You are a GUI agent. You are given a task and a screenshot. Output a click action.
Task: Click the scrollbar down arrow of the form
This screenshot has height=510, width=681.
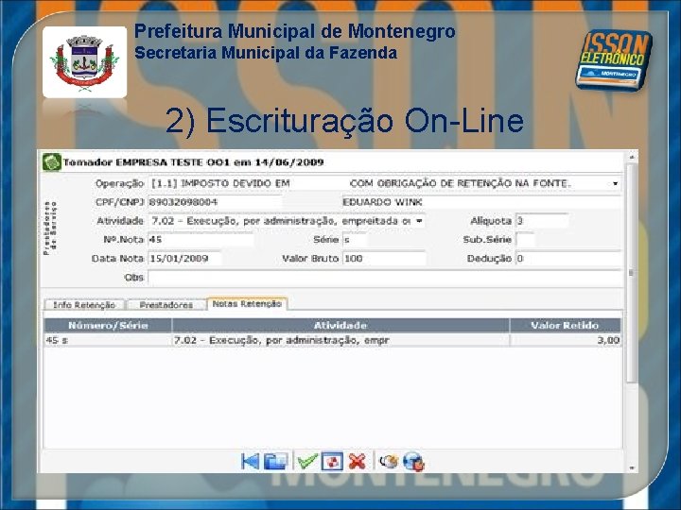tap(632, 468)
